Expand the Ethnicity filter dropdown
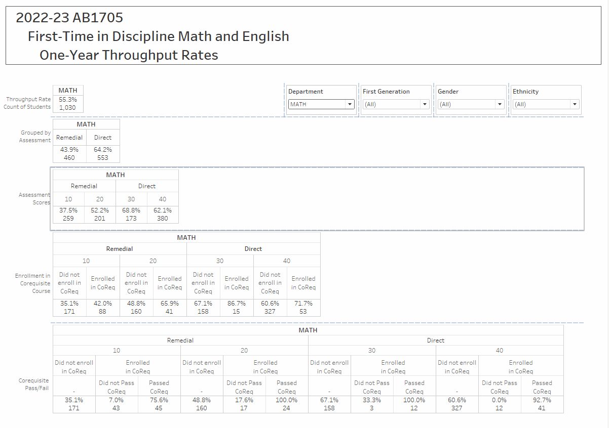609x428 pixels. 546,104
